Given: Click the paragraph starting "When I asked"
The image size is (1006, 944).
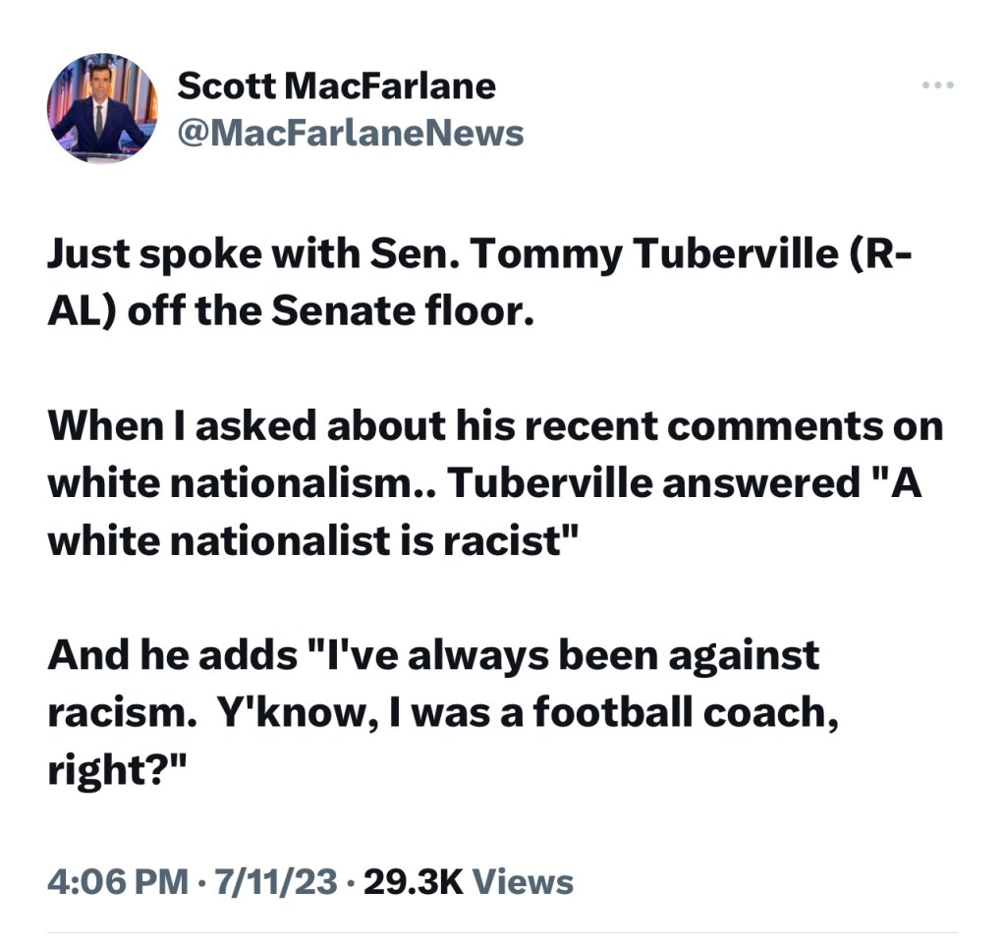Looking at the screenshot, I should [491, 481].
